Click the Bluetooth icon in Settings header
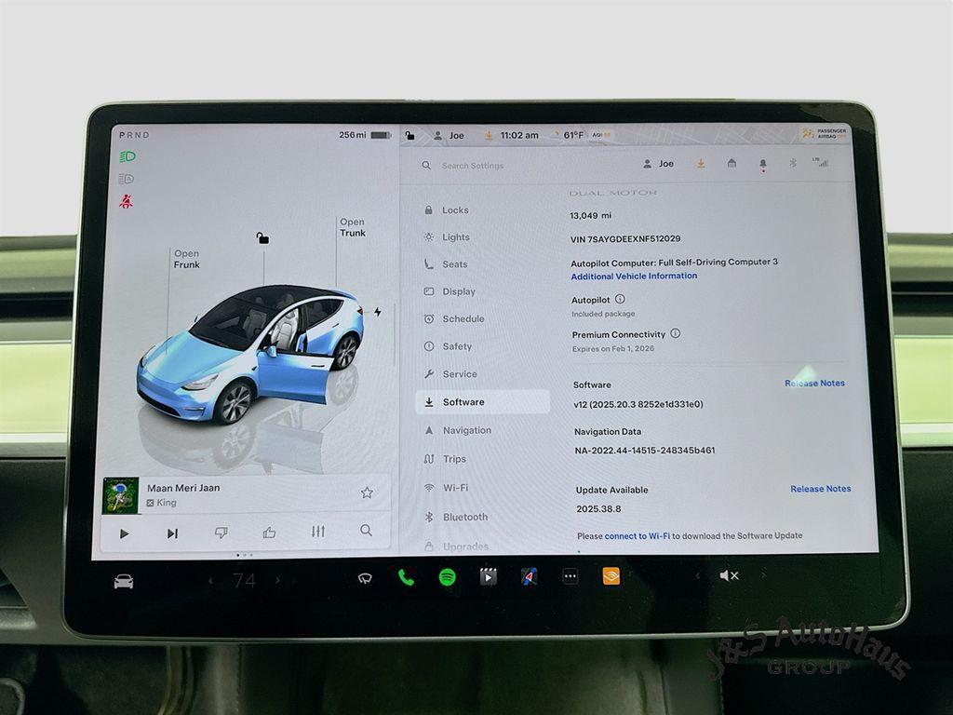953x715 pixels. click(795, 164)
